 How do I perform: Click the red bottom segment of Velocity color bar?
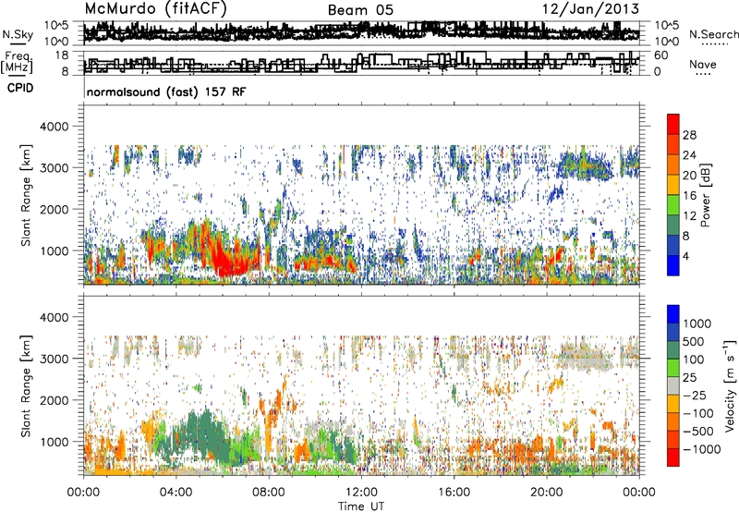[673, 457]
